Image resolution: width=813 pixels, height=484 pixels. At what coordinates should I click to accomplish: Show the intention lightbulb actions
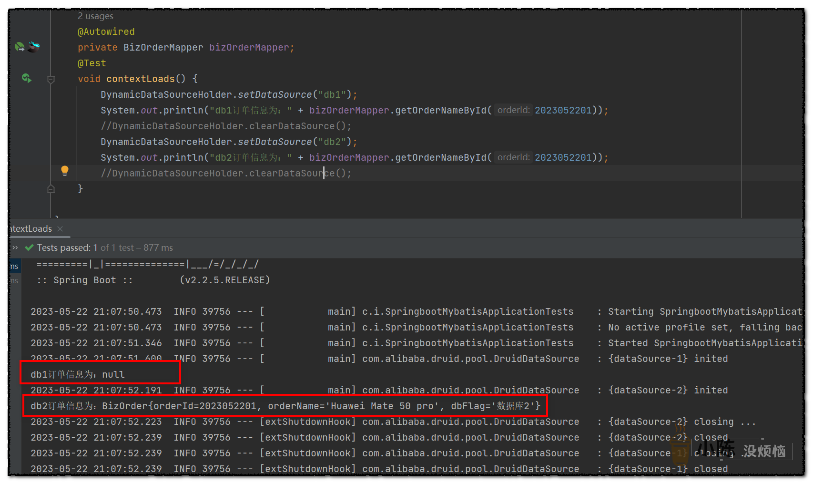point(65,171)
